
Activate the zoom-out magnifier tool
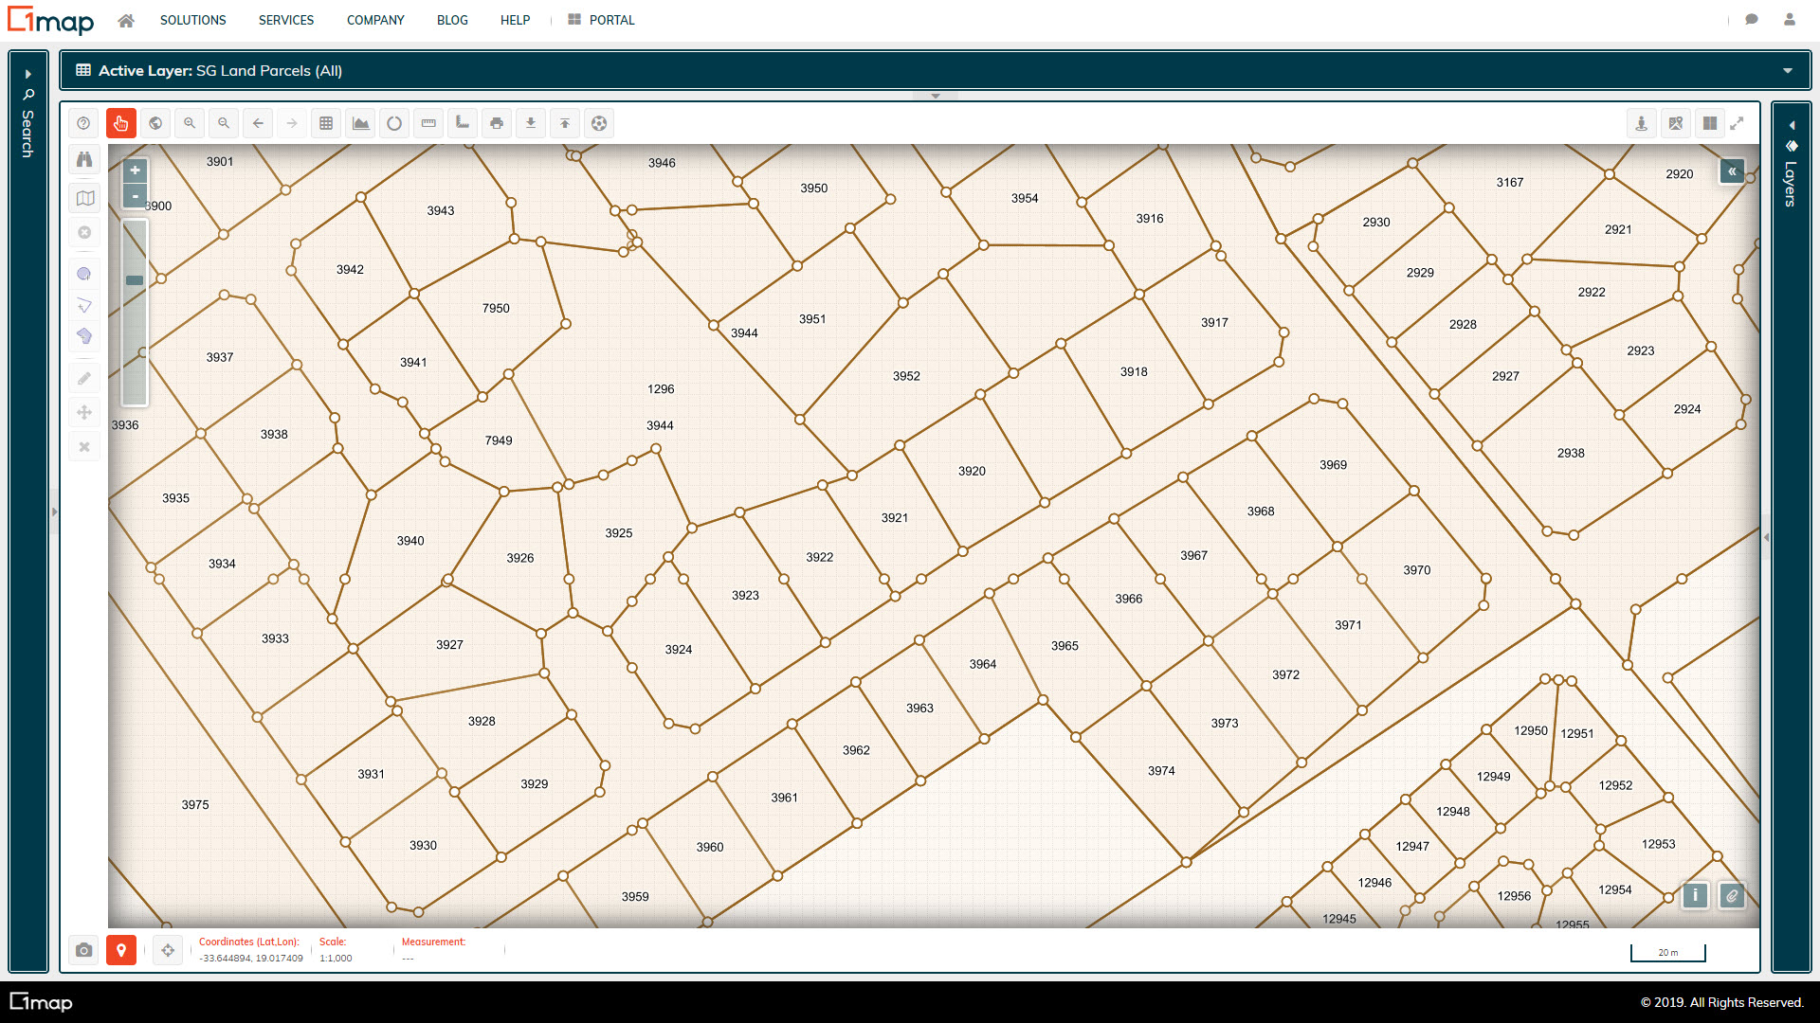pos(224,123)
